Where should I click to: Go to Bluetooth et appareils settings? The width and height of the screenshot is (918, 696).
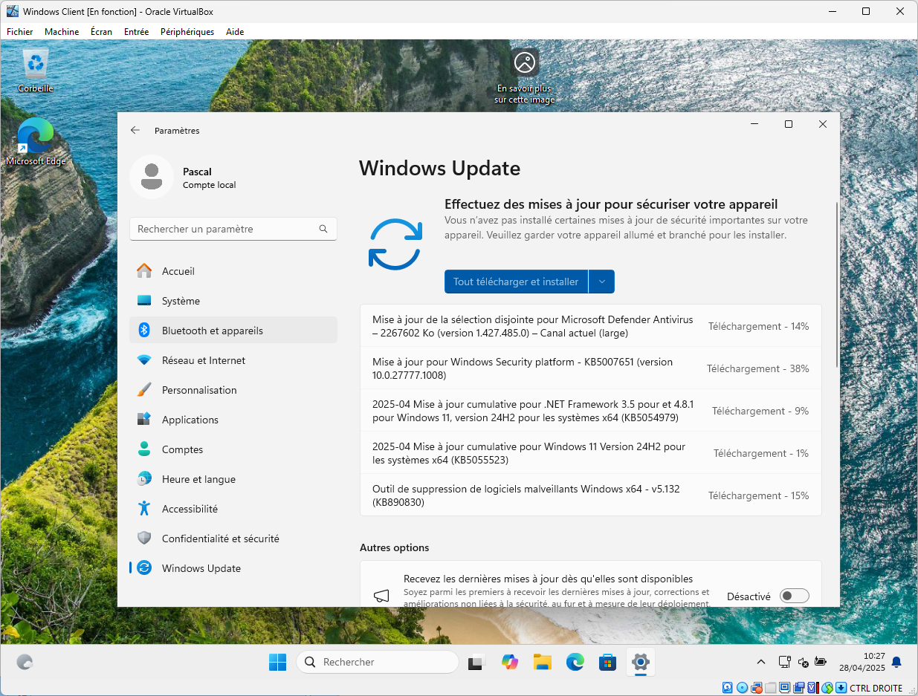point(233,331)
